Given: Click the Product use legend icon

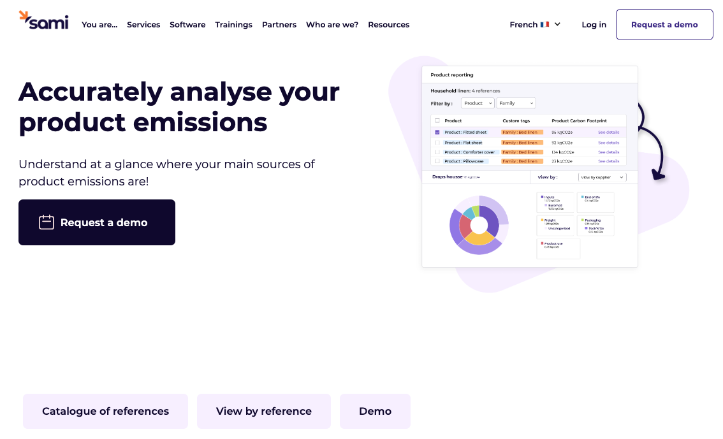Looking at the screenshot, I should tap(541, 243).
